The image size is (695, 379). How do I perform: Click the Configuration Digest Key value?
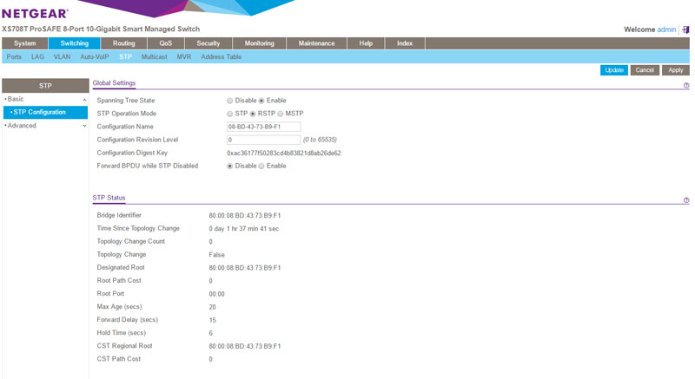[284, 153]
